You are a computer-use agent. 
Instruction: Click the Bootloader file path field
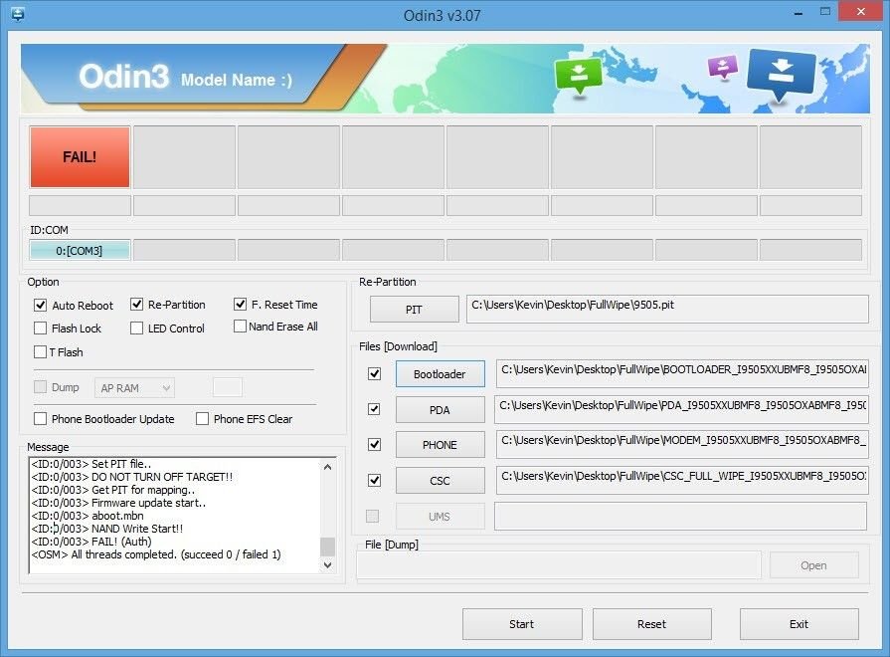click(682, 373)
